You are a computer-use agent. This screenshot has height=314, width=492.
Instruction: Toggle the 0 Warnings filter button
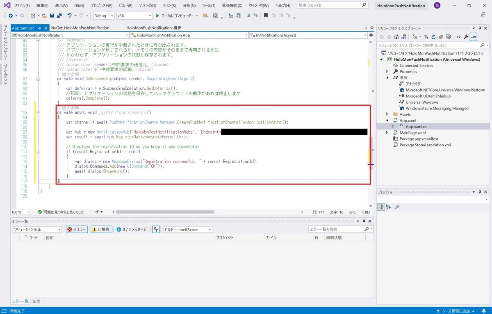tap(100, 230)
